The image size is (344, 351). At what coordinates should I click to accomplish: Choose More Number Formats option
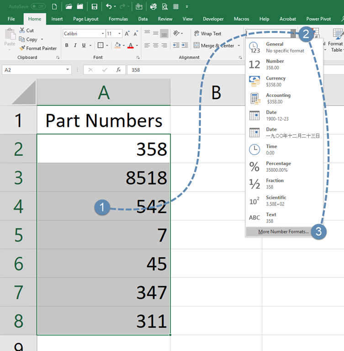point(283,232)
